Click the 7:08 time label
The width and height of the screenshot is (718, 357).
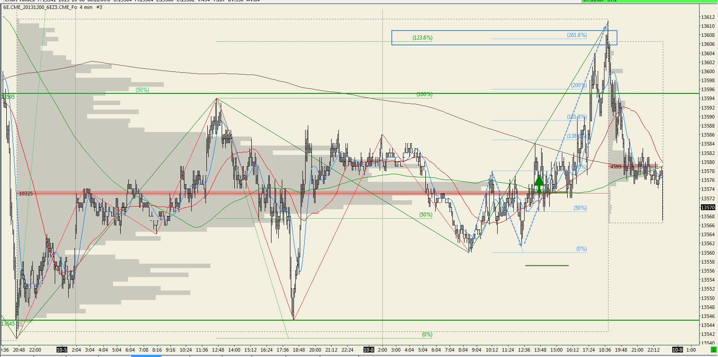click(x=144, y=350)
